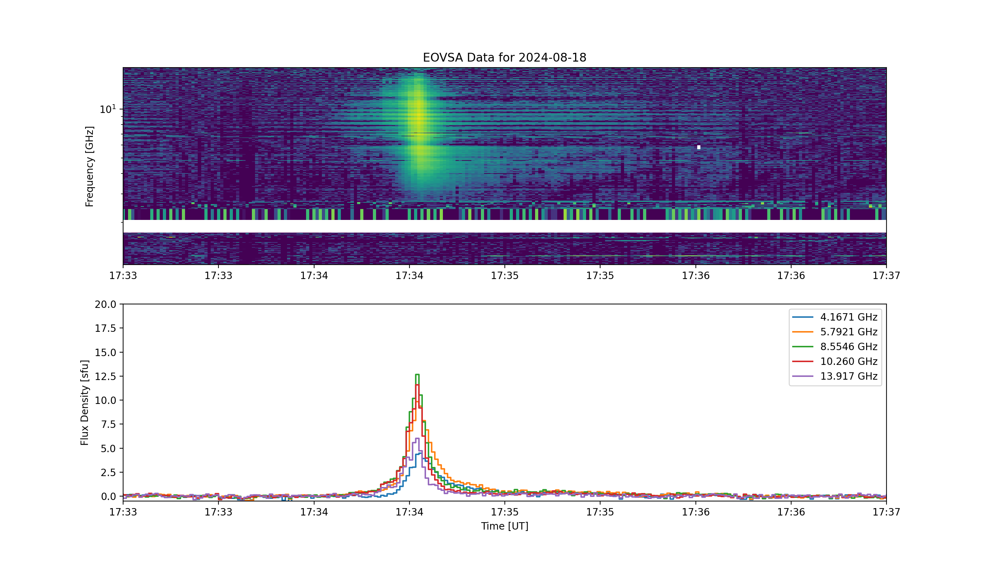985x563 pixels.
Task: Click the '17:37' tick label under the flux plot
Action: [x=886, y=512]
